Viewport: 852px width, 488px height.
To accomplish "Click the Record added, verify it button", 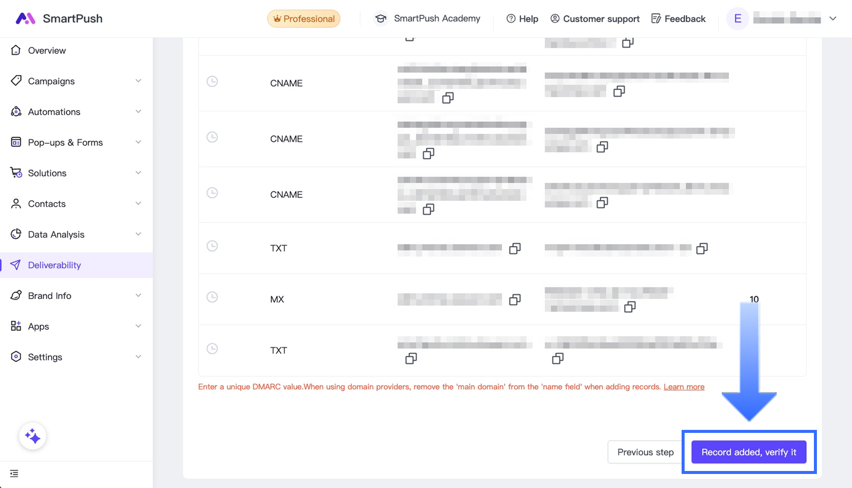I will [749, 452].
